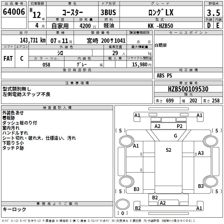
Task: Click the vehicle history 自家用
Action: [60, 26]
